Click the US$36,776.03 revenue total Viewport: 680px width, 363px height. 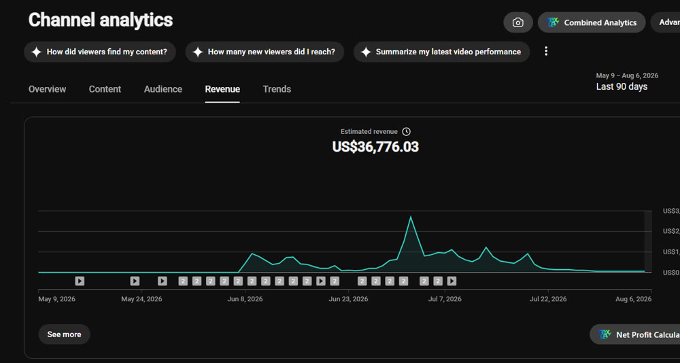click(x=375, y=147)
